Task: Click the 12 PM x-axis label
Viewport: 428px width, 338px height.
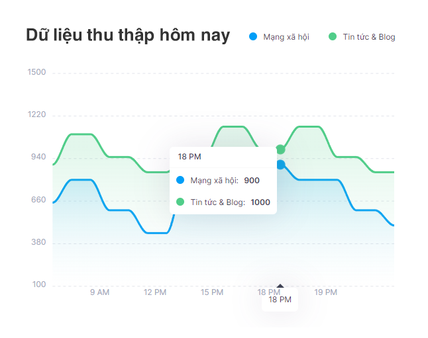Action: (x=155, y=292)
